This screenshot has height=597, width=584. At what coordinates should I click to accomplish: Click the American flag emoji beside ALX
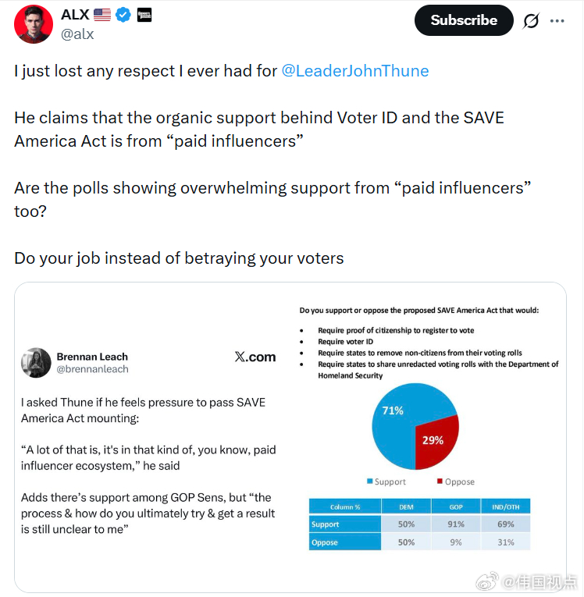[102, 14]
